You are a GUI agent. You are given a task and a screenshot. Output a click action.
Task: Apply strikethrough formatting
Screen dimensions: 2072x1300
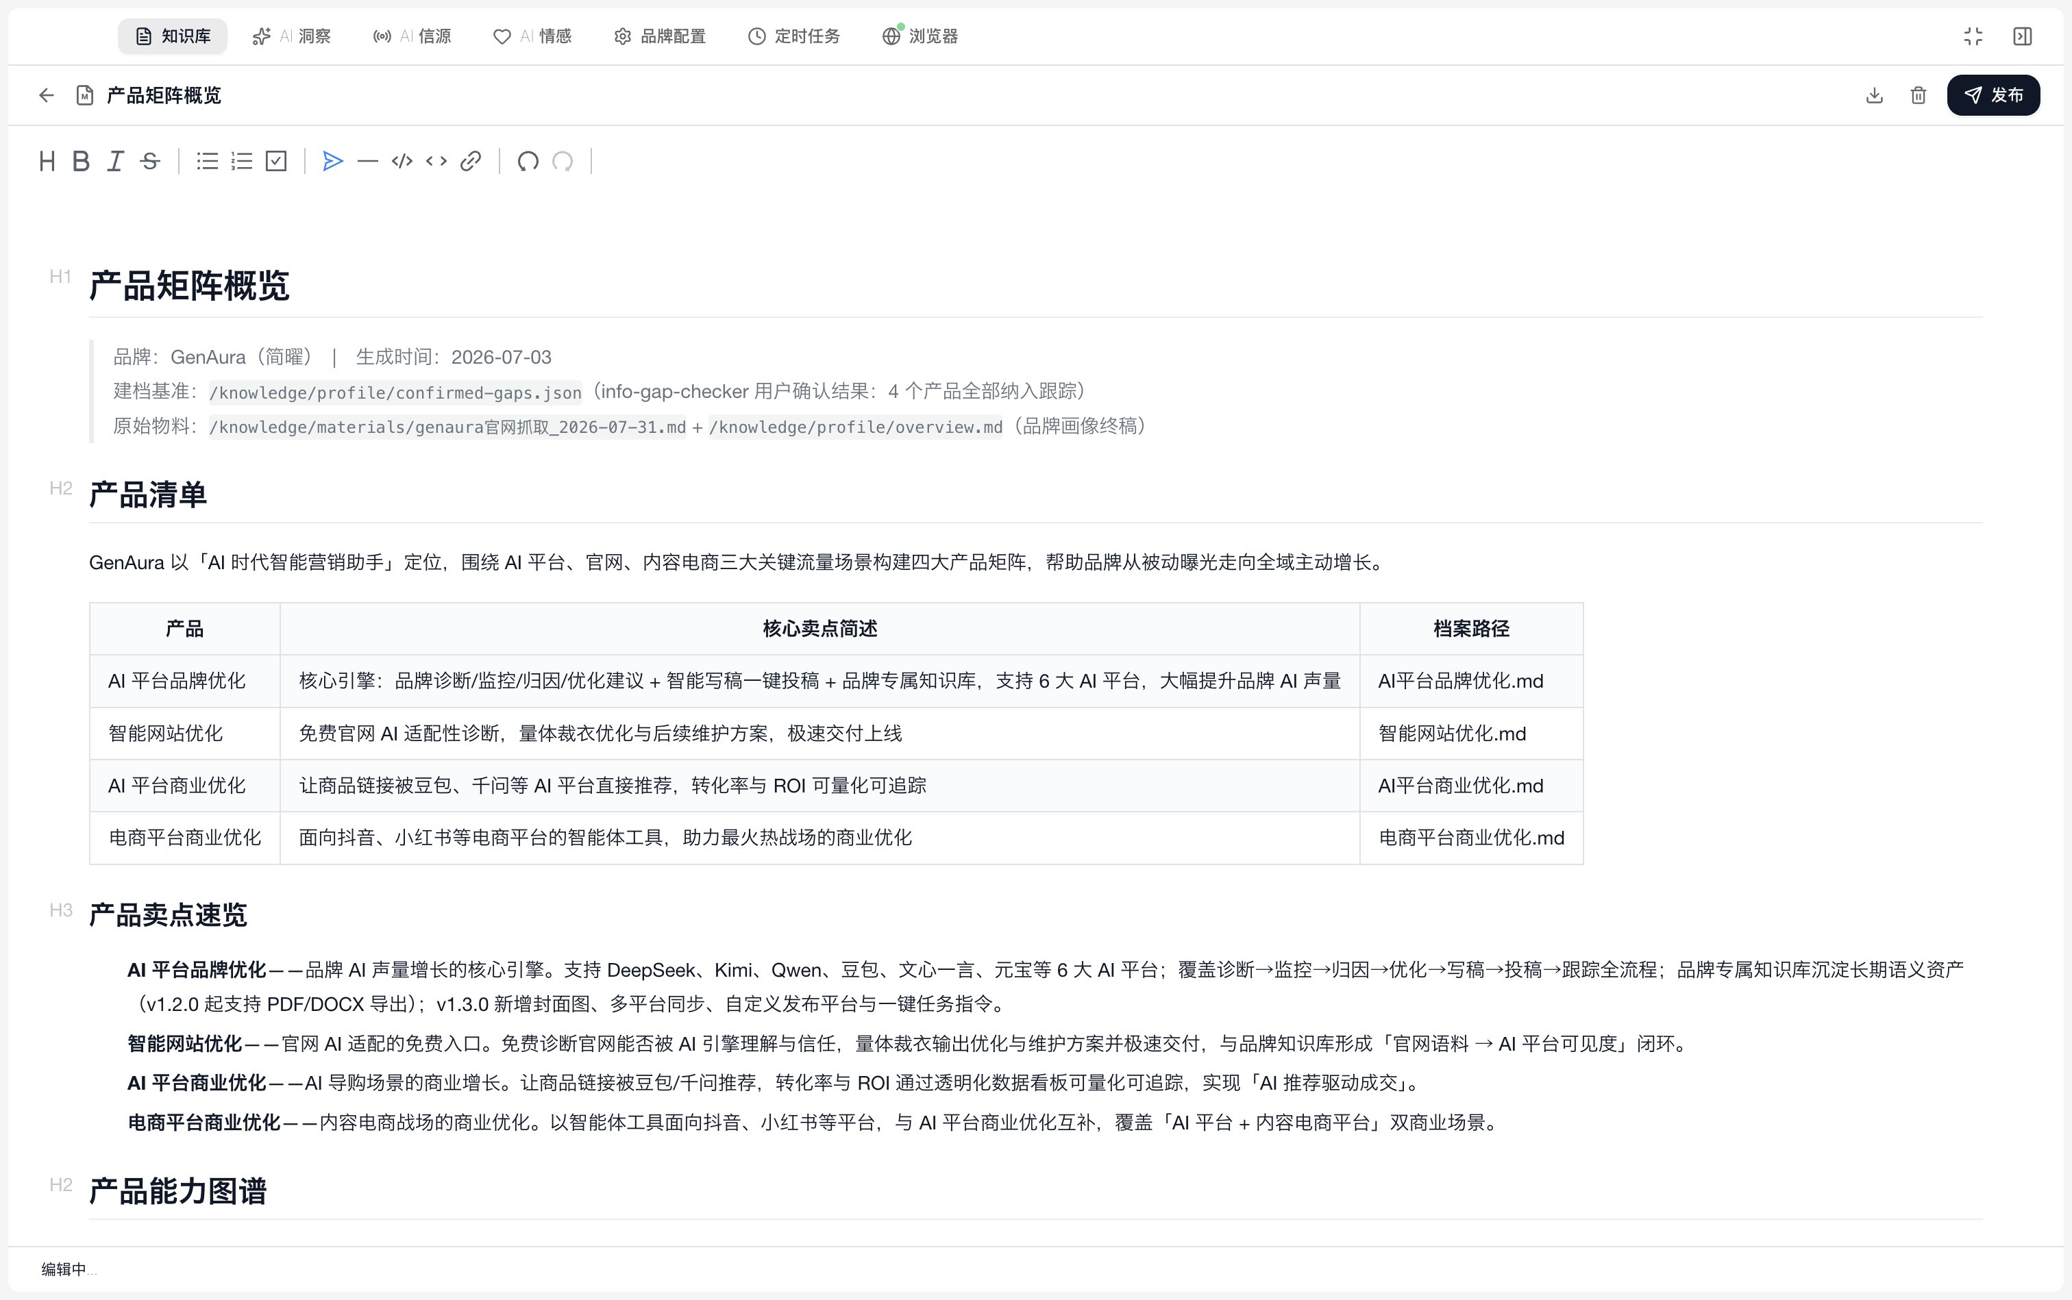149,161
